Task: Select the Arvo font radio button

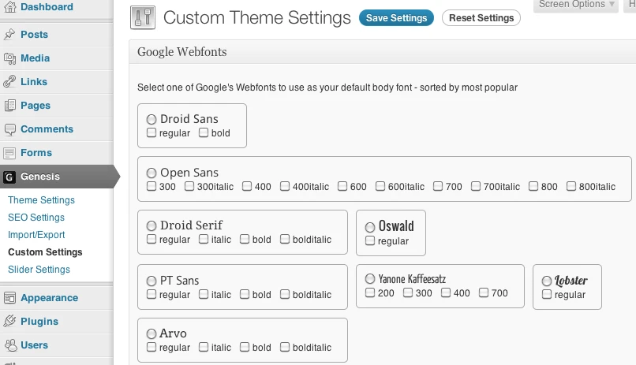Action: [x=152, y=333]
